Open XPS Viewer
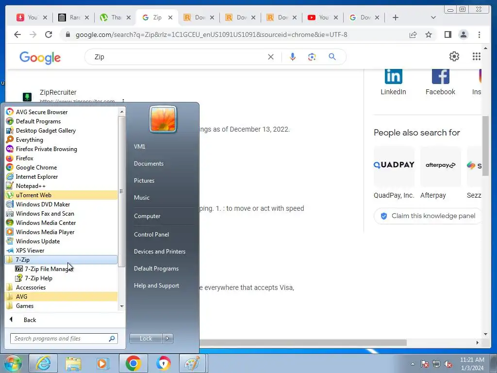Screen dimensions: 497x373 pyautogui.click(x=62, y=250)
